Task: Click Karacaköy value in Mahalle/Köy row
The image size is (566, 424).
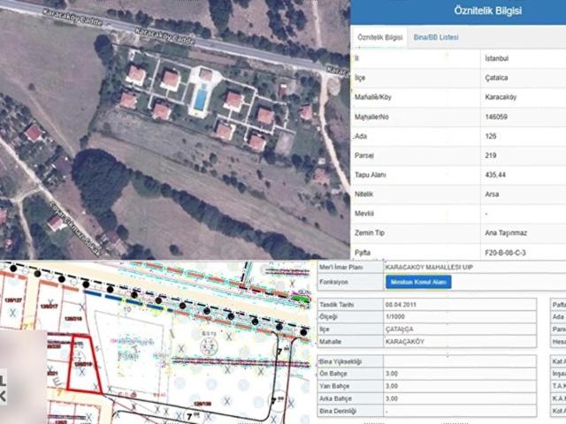Action: [501, 98]
